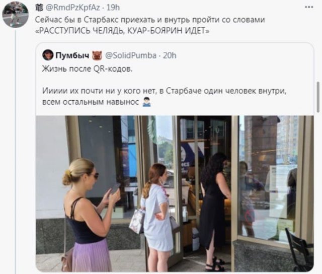Image resolution: width=322 pixels, height=274 pixels.
Task: Click the КУАР-БОЯРИН ИДЕТ tweet line
Action: (x=122, y=31)
